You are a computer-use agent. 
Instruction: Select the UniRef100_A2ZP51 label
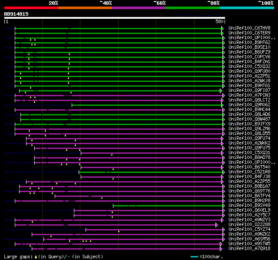click(249, 76)
